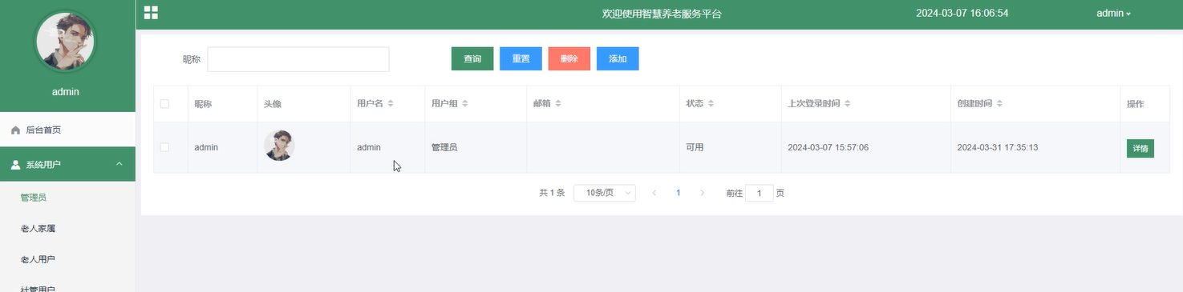Focus the 昵称 search input field
This screenshot has height=292, width=1183.
click(x=298, y=59)
